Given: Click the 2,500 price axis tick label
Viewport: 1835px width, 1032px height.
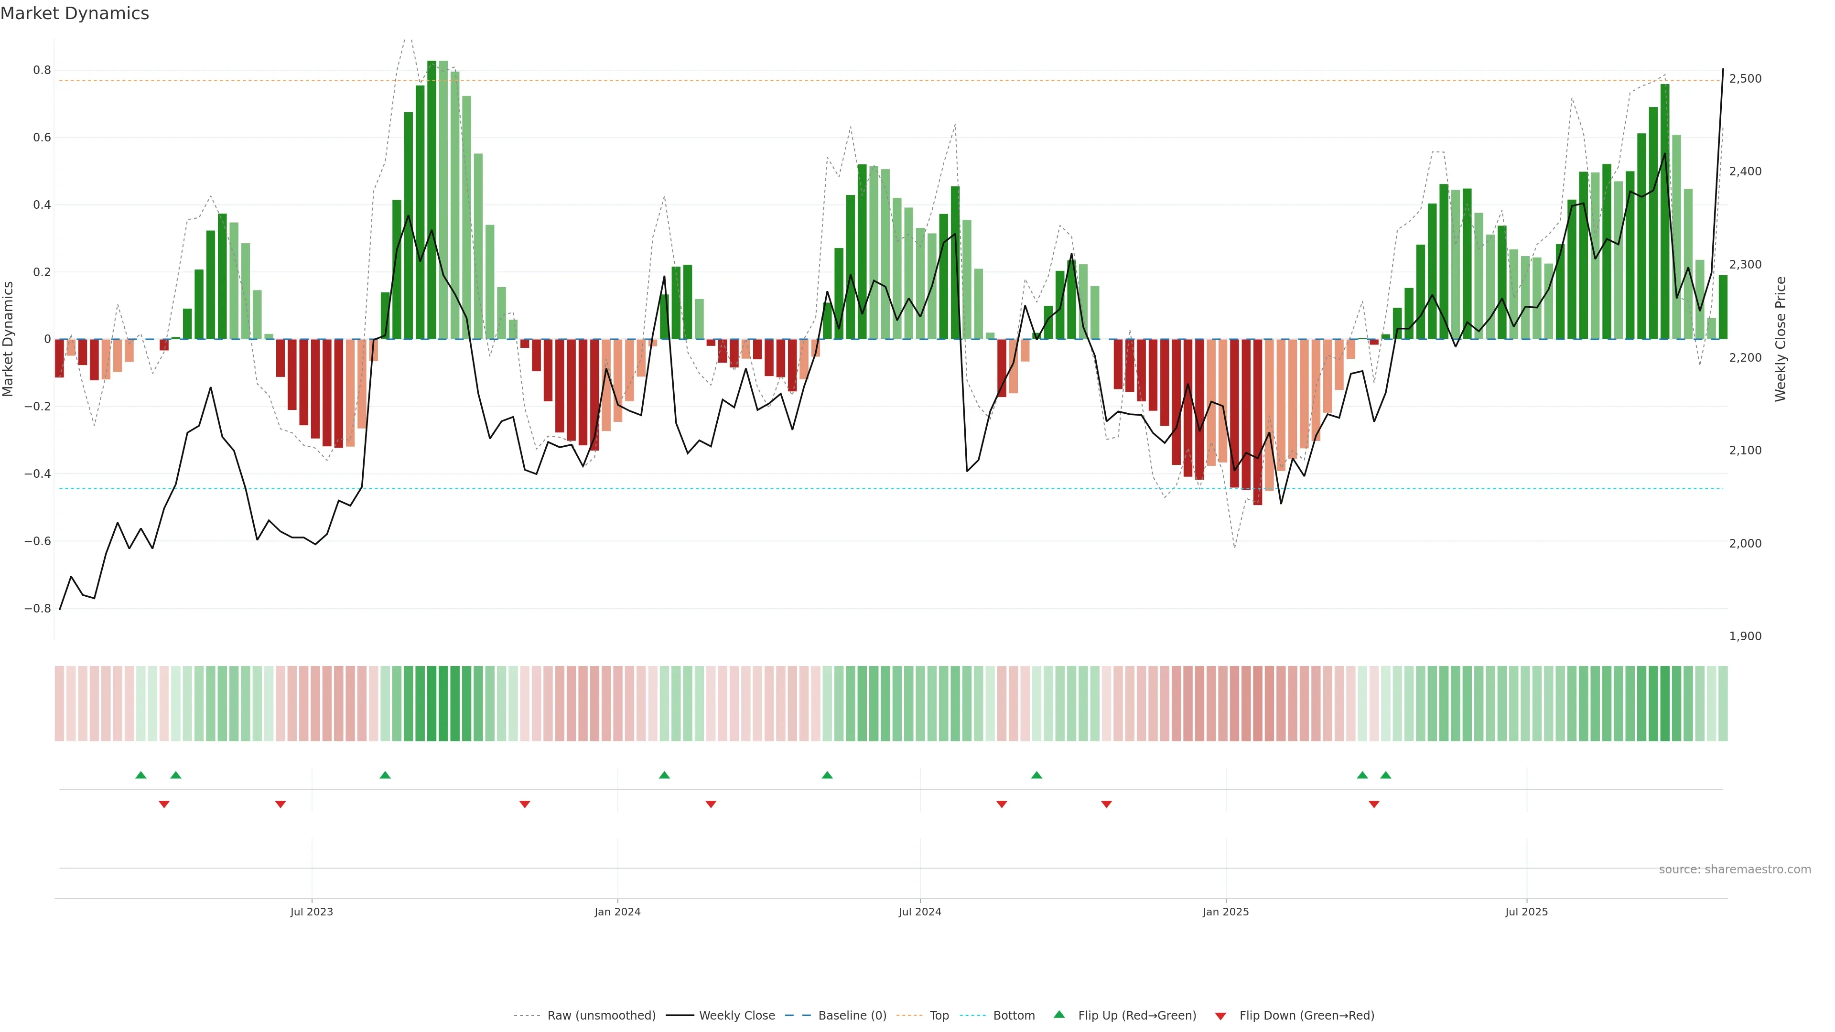Looking at the screenshot, I should click(1745, 78).
